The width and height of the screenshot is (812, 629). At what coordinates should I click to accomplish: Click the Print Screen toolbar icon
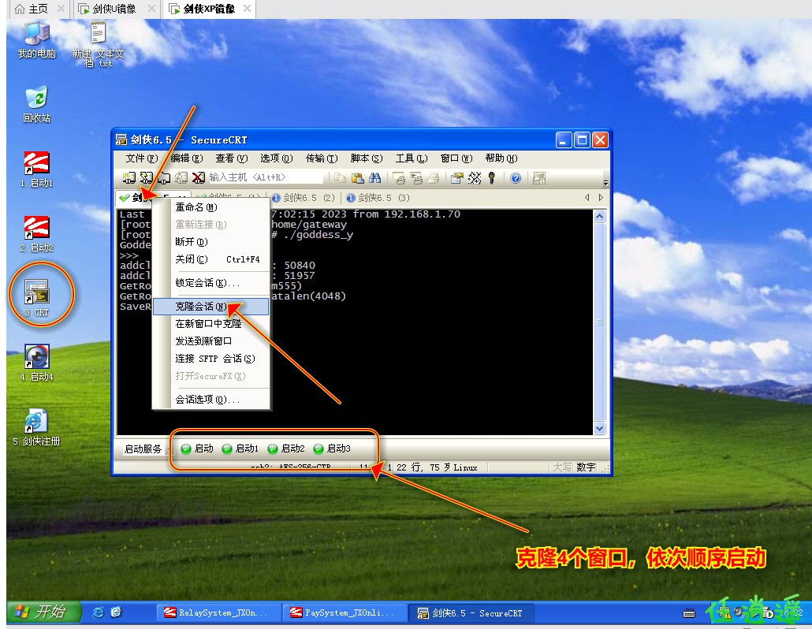pos(399,178)
